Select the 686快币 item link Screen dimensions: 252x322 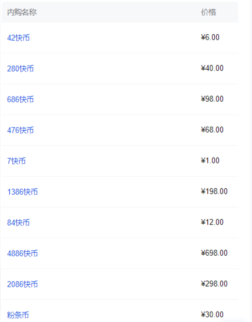pyautogui.click(x=20, y=99)
